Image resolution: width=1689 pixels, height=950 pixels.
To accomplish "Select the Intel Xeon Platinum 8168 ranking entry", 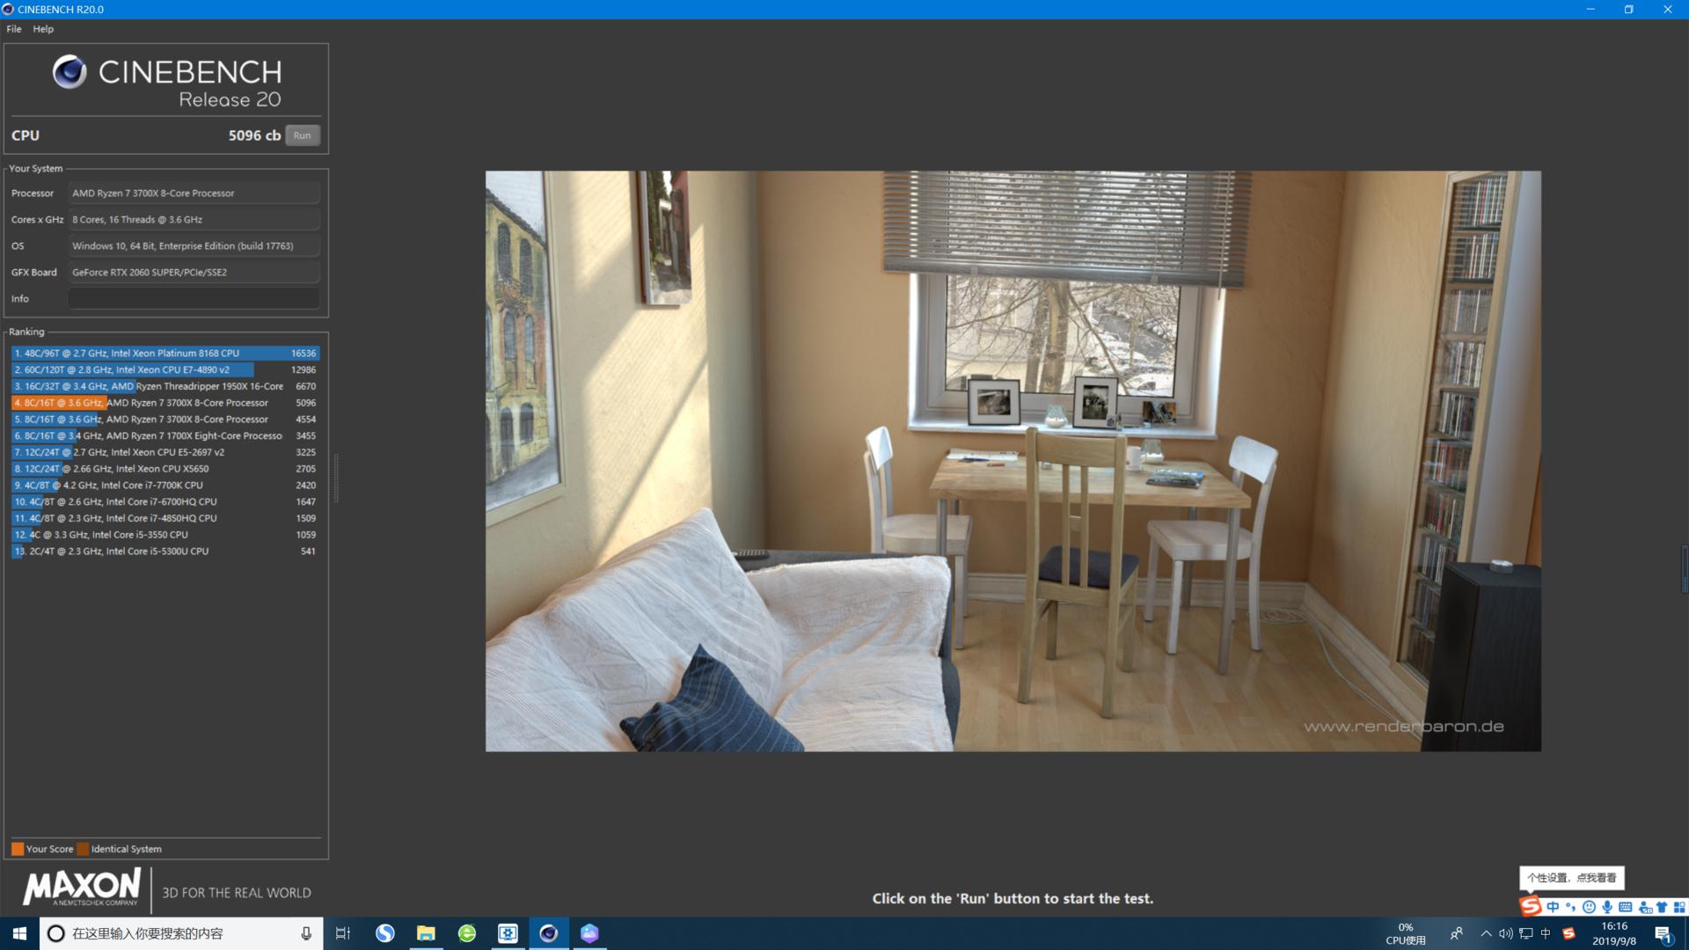I will coord(165,354).
